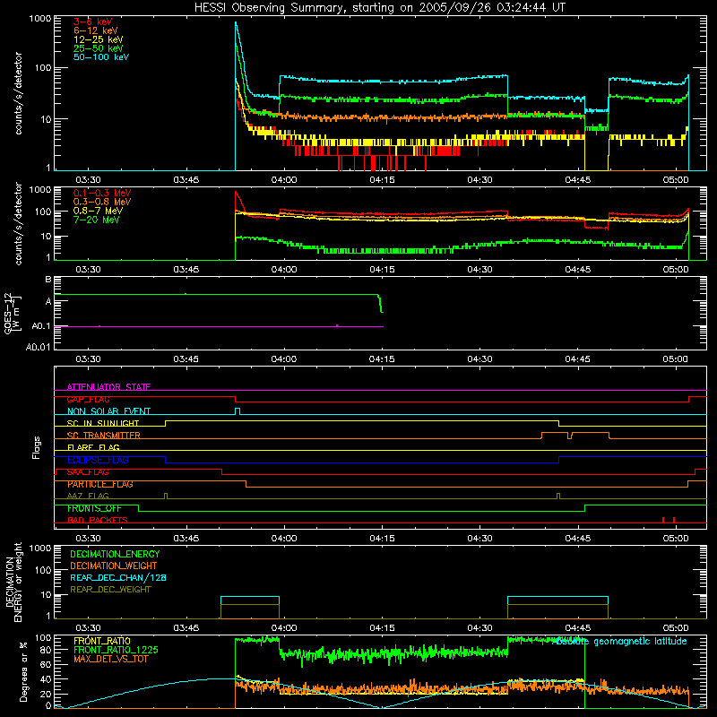Click the FRONT_RATIO_1225 legend label
Viewport: 717px width, 717px height.
(x=116, y=650)
